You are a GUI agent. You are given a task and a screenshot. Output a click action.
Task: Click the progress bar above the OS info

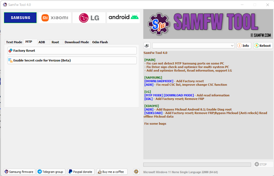197,164
